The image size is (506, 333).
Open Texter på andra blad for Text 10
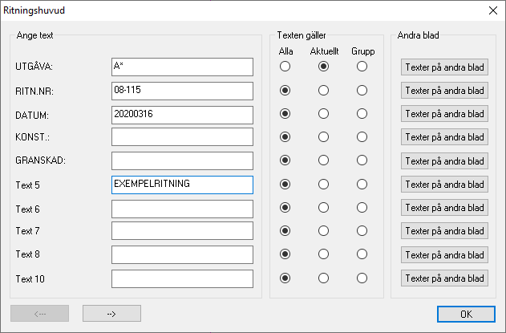pyautogui.click(x=445, y=278)
